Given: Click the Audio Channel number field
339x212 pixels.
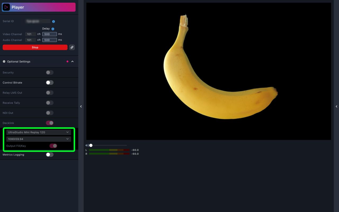Looking at the screenshot, I should point(30,40).
